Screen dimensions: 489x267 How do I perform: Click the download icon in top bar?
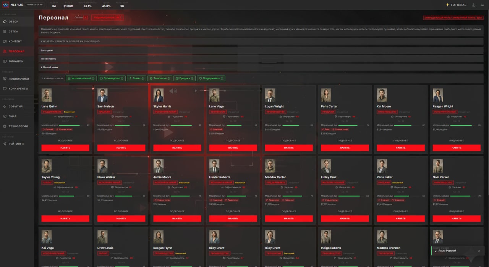(474, 5)
